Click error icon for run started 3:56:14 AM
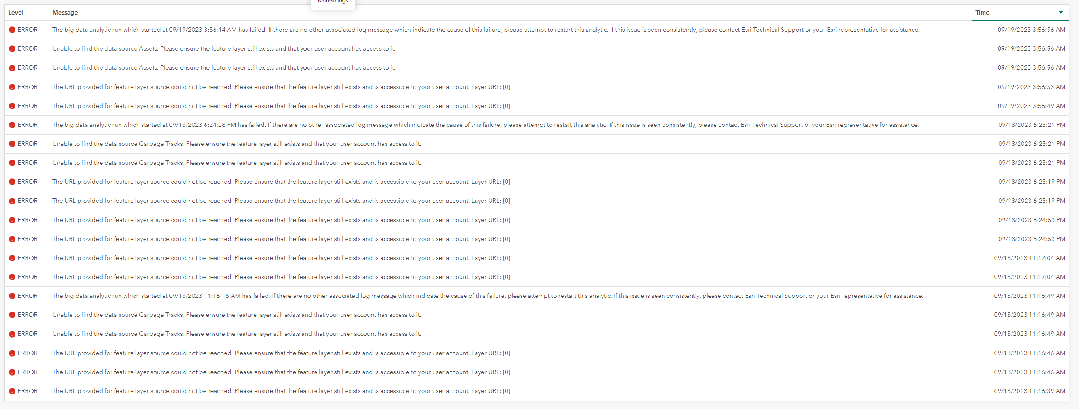Image resolution: width=1079 pixels, height=409 pixels. click(x=12, y=30)
